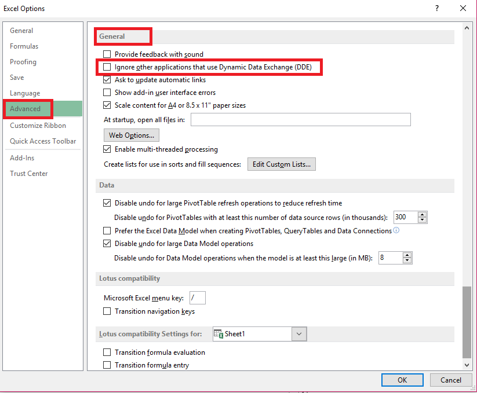The image size is (477, 393).
Task: Enable Provide feedback with sound
Action: pos(107,54)
